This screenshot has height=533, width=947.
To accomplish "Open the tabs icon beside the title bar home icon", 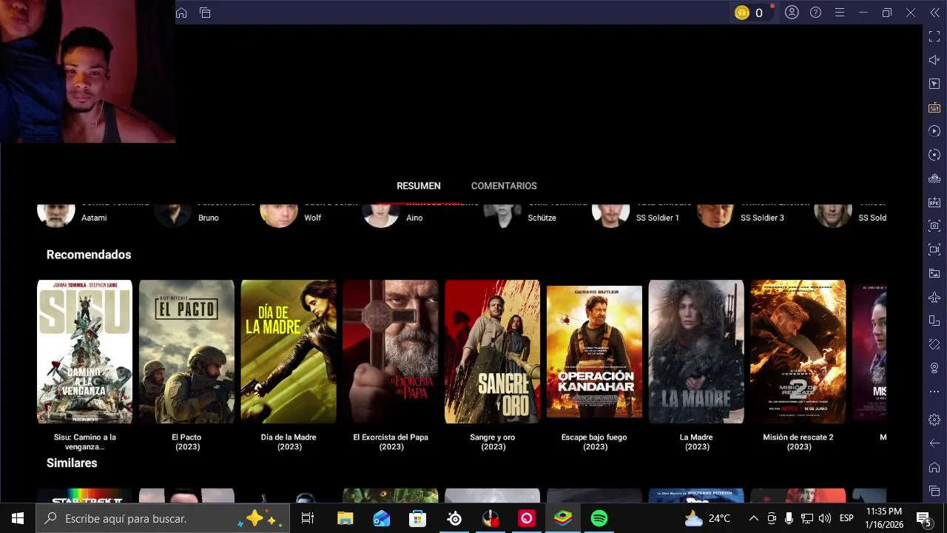I will point(205,13).
